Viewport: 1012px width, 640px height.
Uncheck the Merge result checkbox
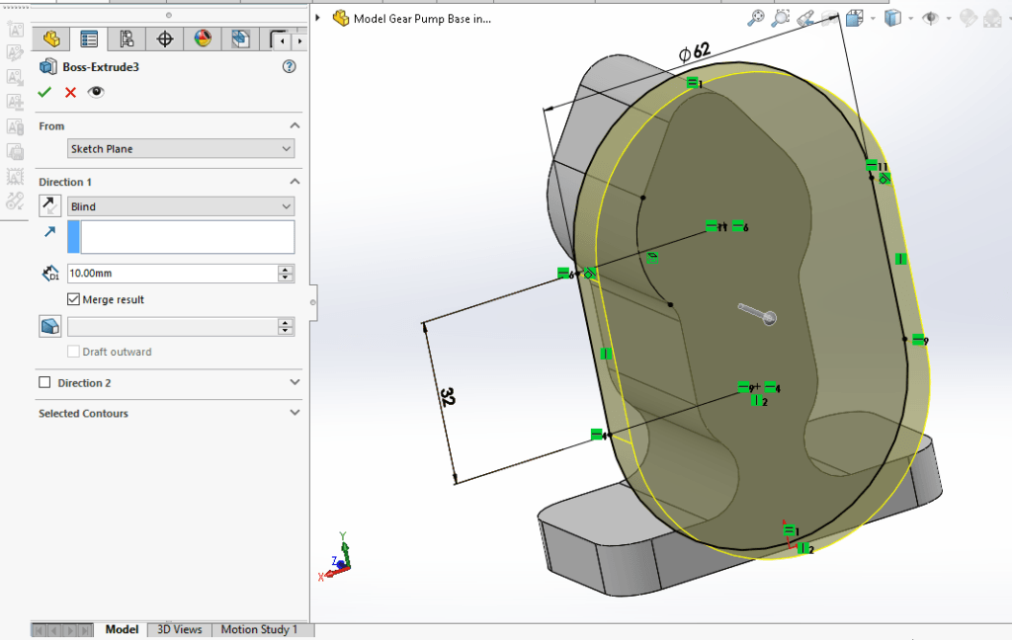73,298
